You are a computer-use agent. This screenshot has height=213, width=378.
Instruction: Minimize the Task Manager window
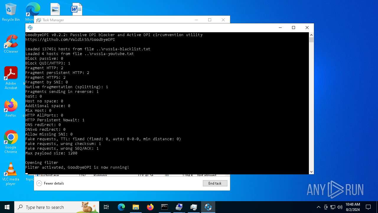click(196, 20)
